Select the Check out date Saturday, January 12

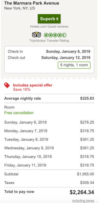(x=66, y=58)
